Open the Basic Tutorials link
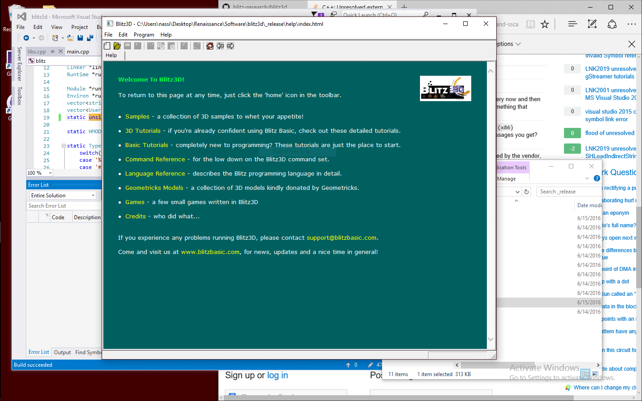642x401 pixels. (x=147, y=145)
